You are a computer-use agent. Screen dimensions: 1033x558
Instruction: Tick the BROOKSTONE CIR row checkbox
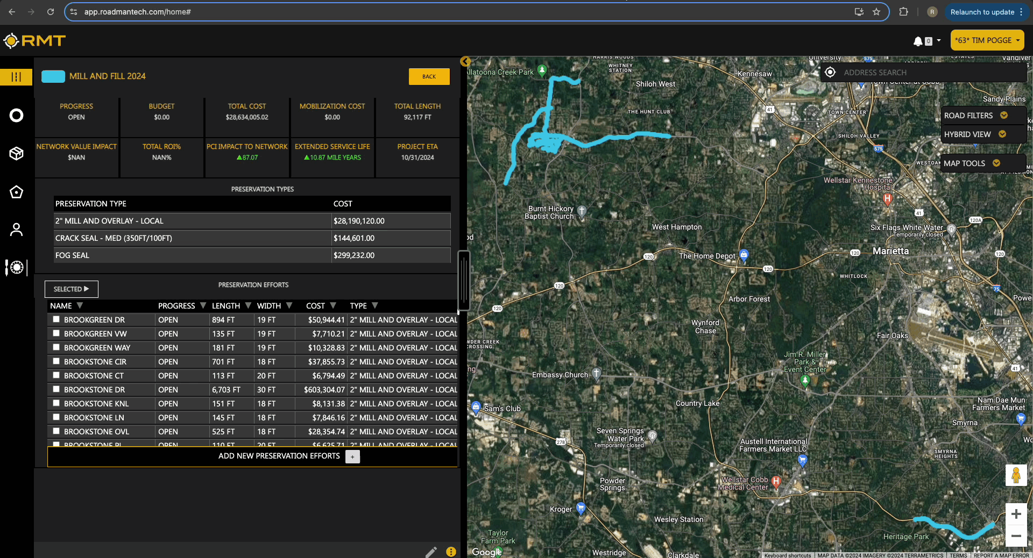coord(56,361)
